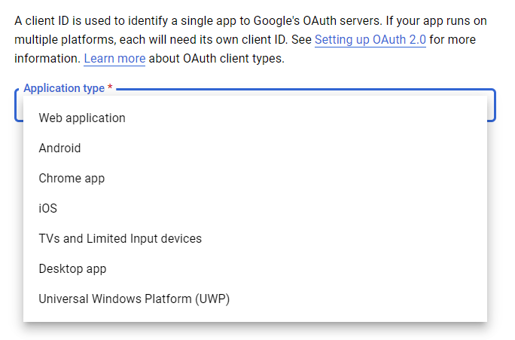Select iOS application type
Viewport: 515px width, 340px height.
255,209
